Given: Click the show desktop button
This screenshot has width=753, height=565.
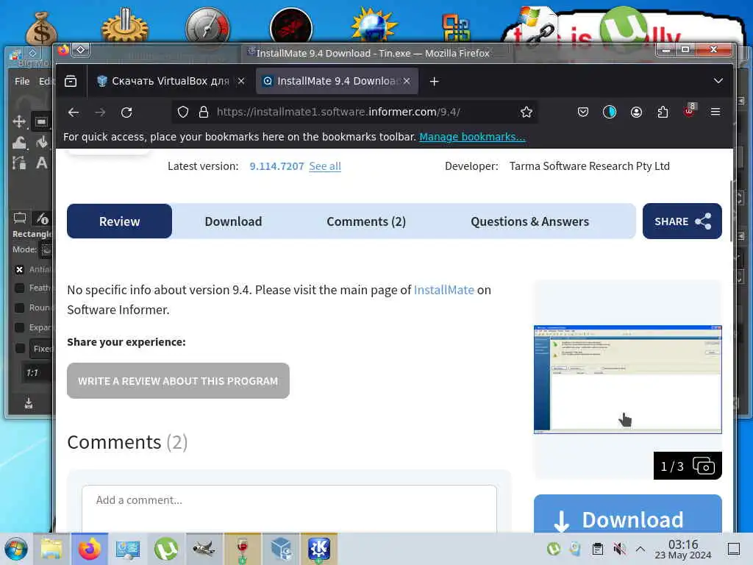Looking at the screenshot, I should click(x=733, y=549).
